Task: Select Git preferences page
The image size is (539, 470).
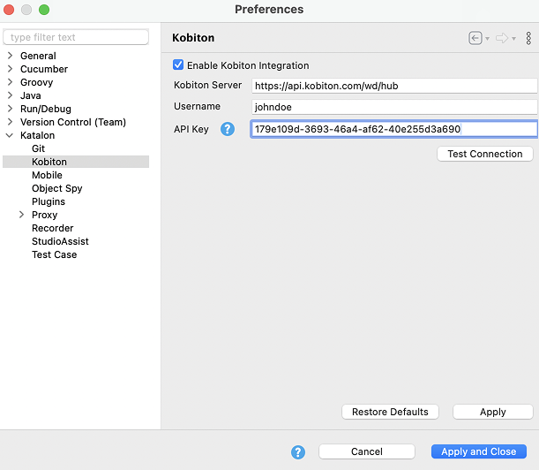Action: [x=38, y=148]
